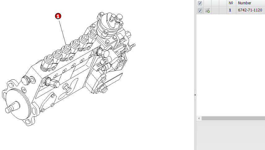Click the fuel injection pump diagram

pyautogui.click(x=68, y=69)
